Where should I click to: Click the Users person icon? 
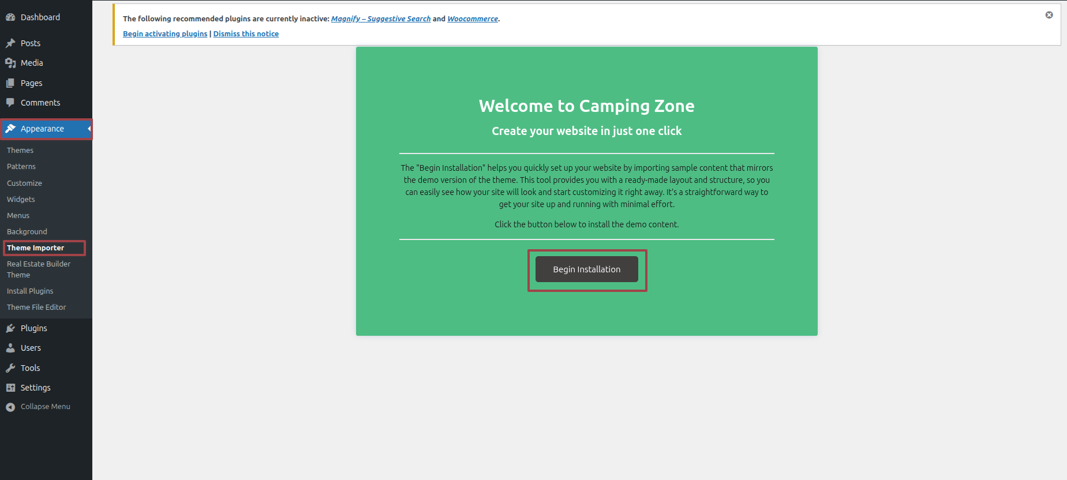10,348
